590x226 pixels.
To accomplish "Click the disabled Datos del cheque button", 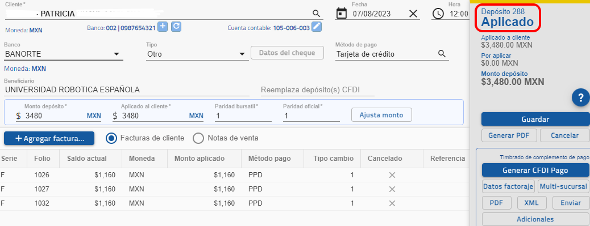I will click(287, 53).
